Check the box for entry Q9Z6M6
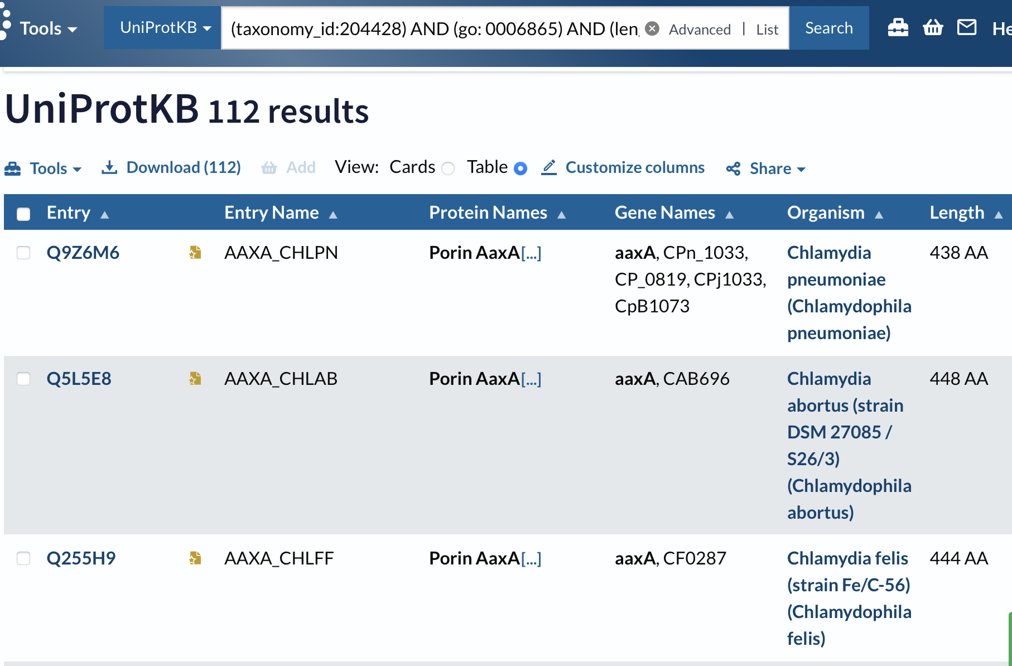The width and height of the screenshot is (1012, 666). [x=23, y=253]
